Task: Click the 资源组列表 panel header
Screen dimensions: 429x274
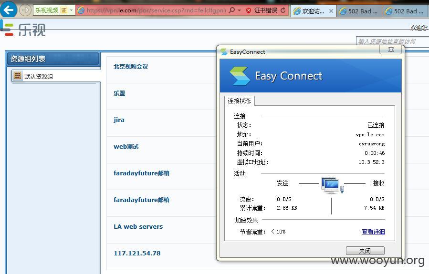Action: (53, 59)
